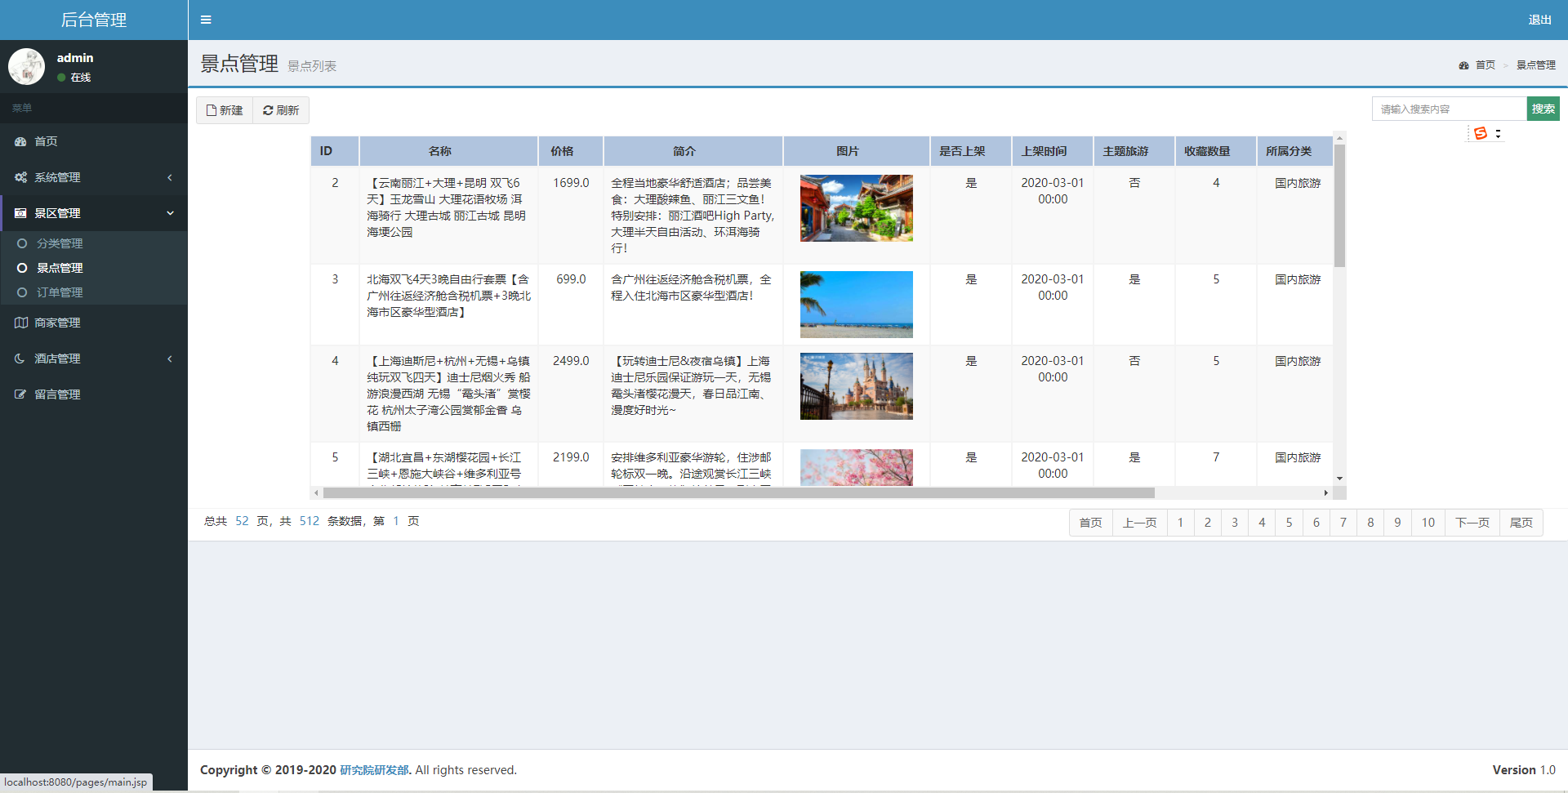
Task: Click the 尾页 pagination button
Action: pos(1521,523)
